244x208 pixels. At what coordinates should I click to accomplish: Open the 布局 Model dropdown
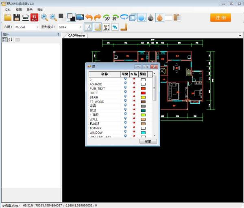pyautogui.click(x=37, y=27)
